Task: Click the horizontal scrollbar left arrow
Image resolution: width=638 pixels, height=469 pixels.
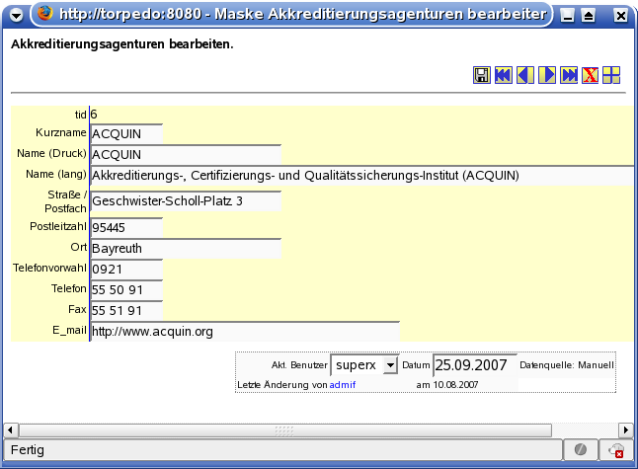Action: [10, 430]
